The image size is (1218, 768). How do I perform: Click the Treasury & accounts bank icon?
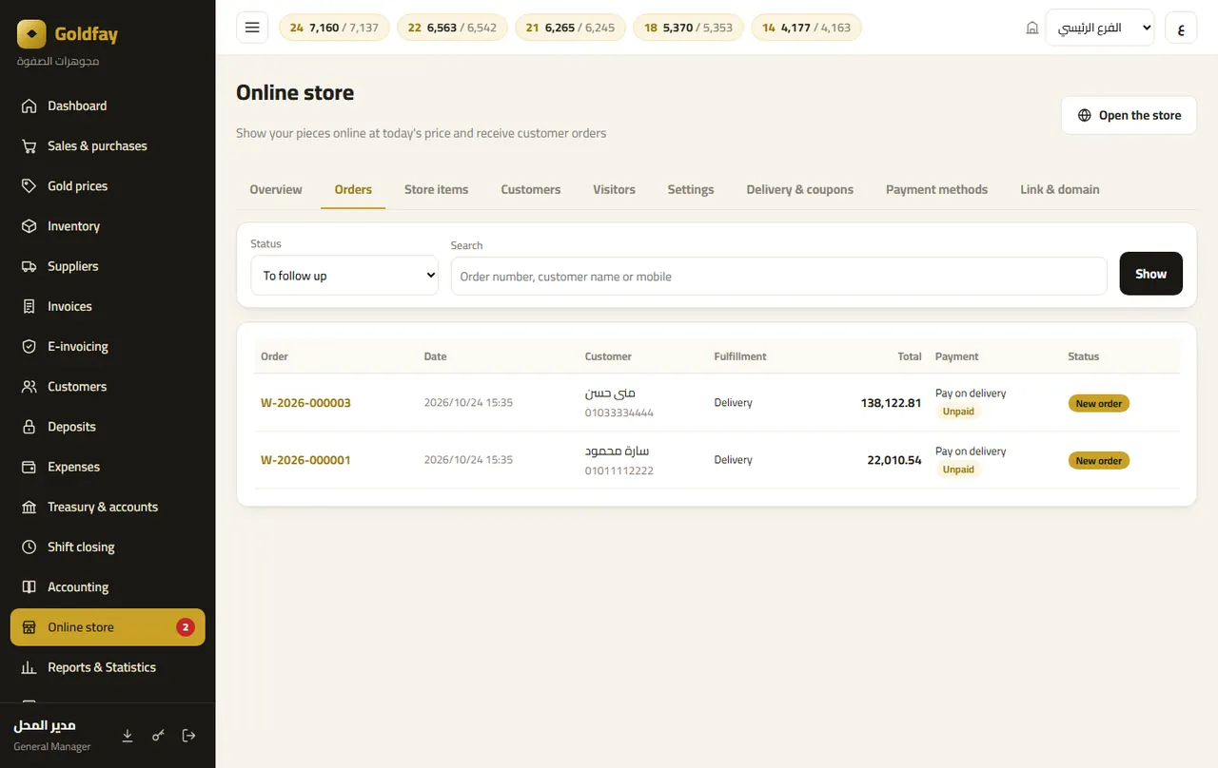(x=29, y=507)
